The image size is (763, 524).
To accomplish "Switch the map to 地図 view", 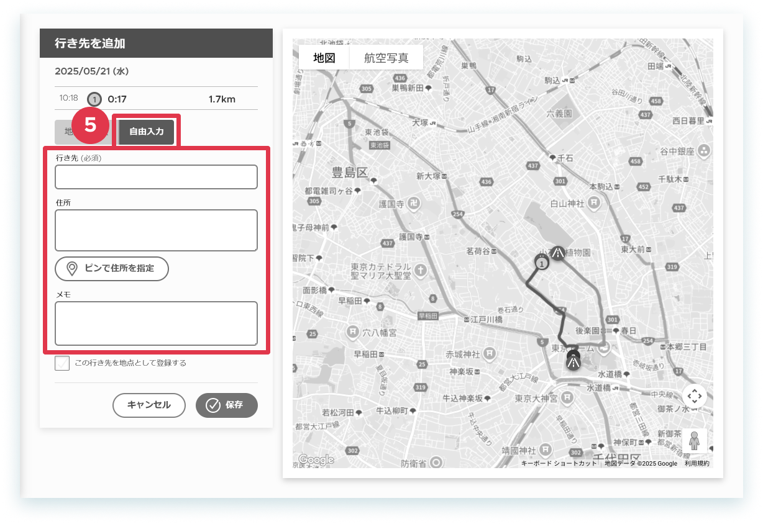I will tap(324, 58).
